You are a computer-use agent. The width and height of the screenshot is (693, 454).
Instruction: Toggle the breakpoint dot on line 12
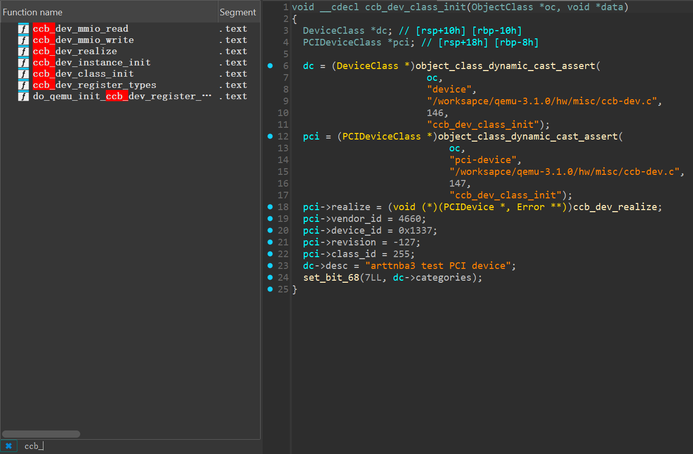point(270,137)
